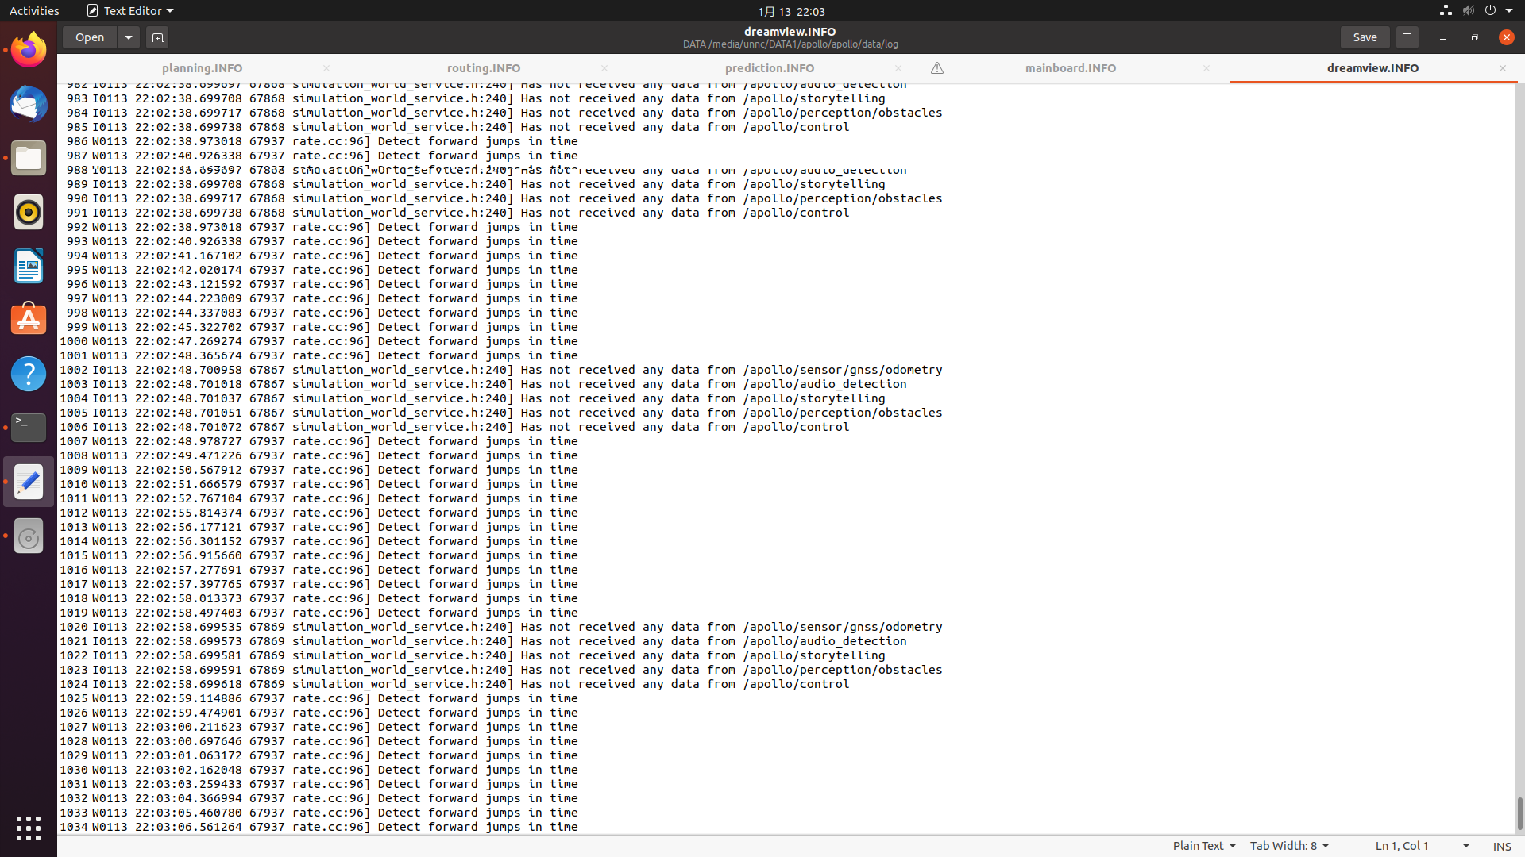Open the Activities overview
1525x857 pixels.
tap(34, 10)
